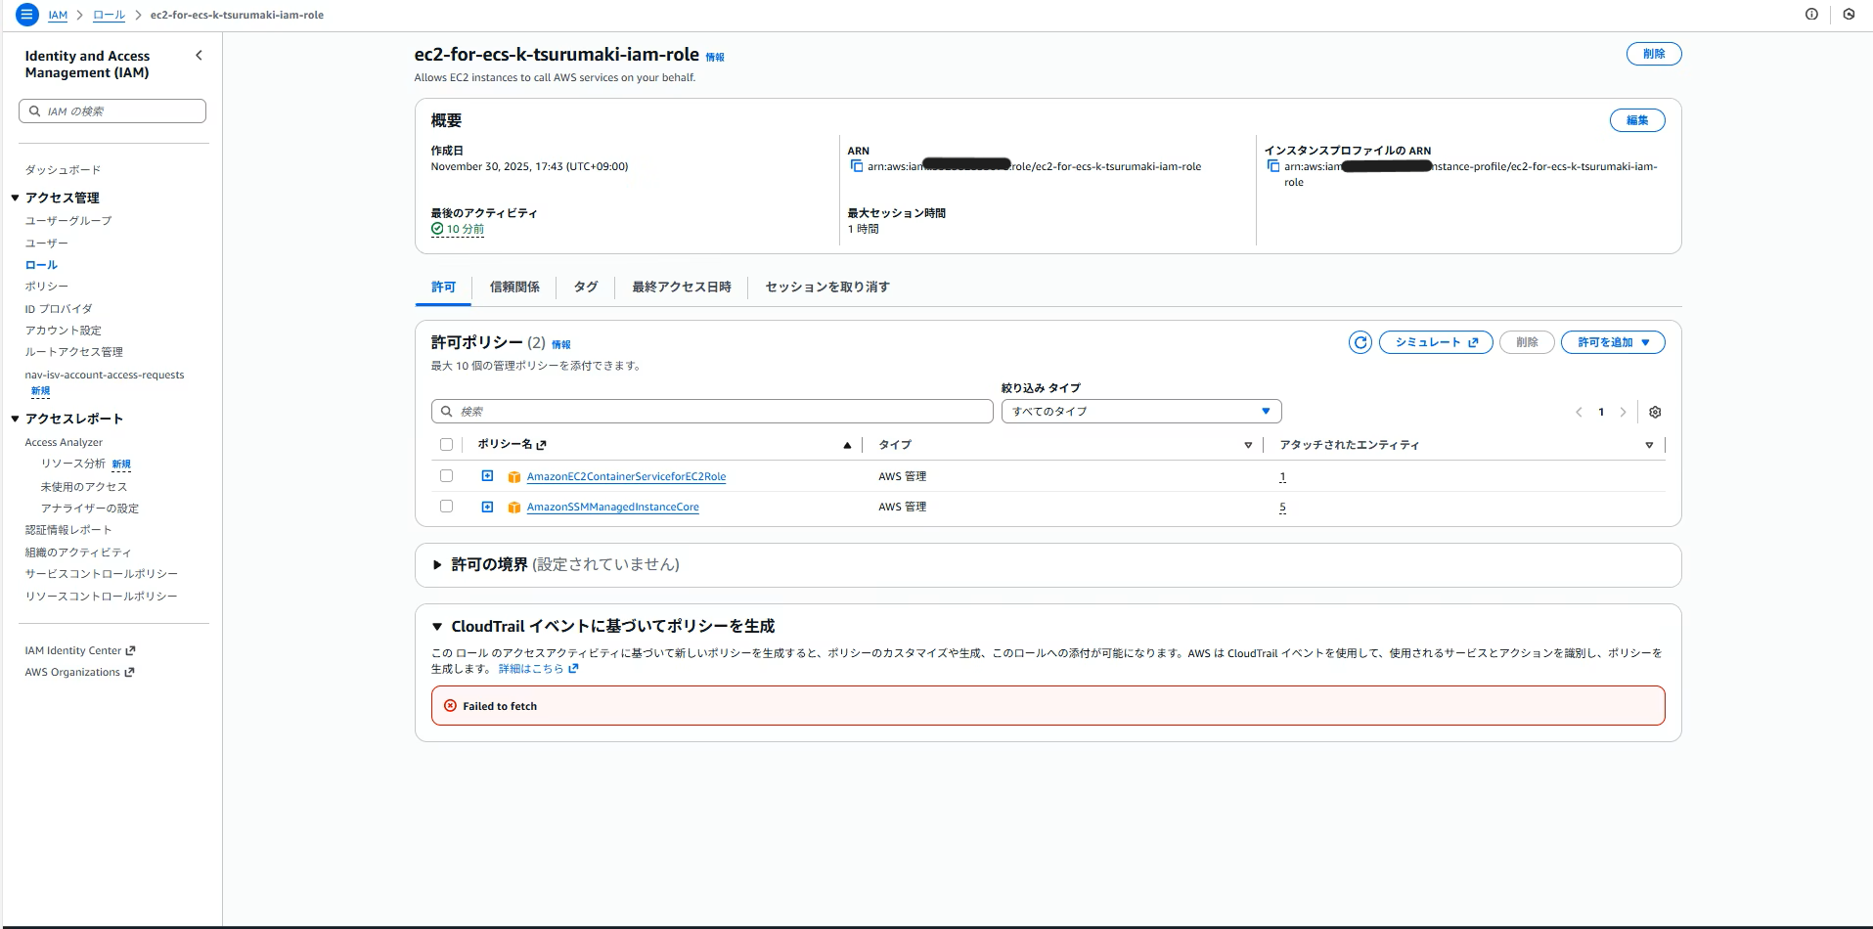Click the external link icon by ポリシー名

tap(541, 445)
